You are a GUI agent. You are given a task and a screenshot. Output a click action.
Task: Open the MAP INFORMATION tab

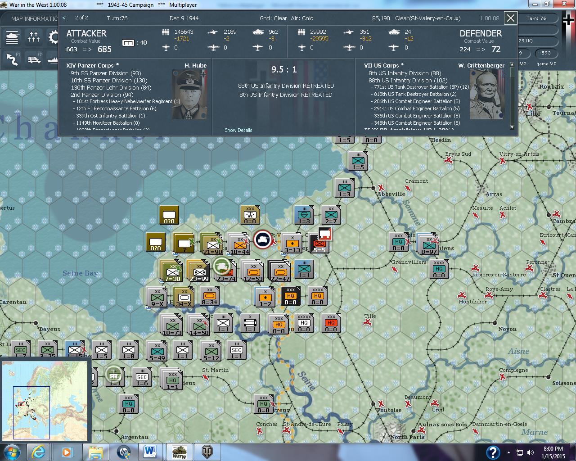click(x=33, y=18)
